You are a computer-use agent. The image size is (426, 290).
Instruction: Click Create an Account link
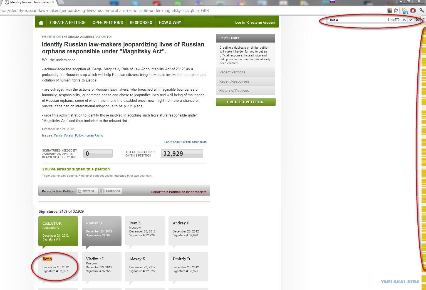coord(261,23)
